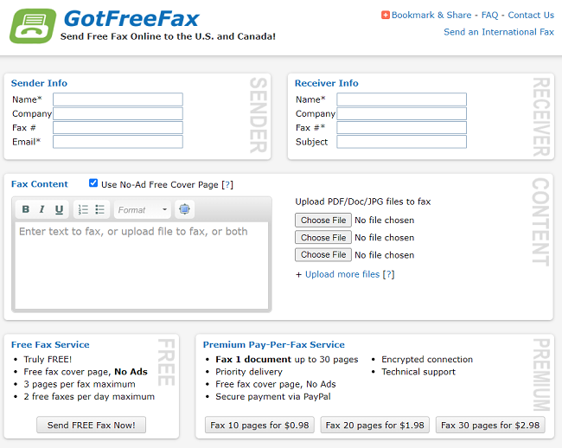The width and height of the screenshot is (562, 448).
Task: Open the cover page help [?] link
Action: 227,184
